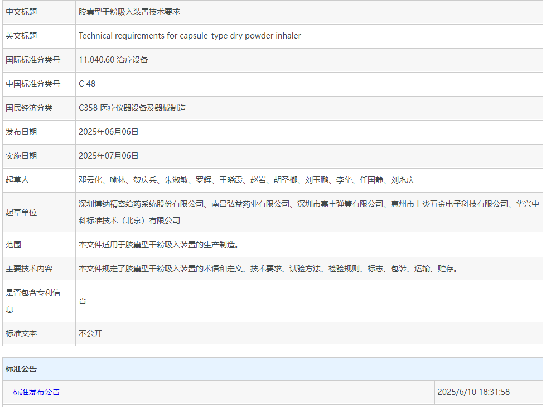Image resolution: width=546 pixels, height=407 pixels.
Task: Click the 标准公告 section header
Action: pyautogui.click(x=21, y=369)
